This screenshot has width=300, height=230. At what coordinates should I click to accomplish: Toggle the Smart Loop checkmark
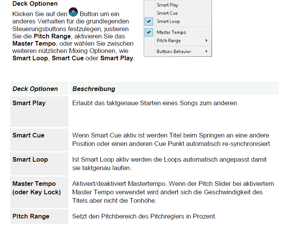pyautogui.click(x=149, y=22)
